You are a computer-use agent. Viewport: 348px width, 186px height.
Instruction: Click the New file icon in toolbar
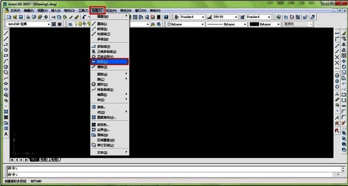[9, 17]
